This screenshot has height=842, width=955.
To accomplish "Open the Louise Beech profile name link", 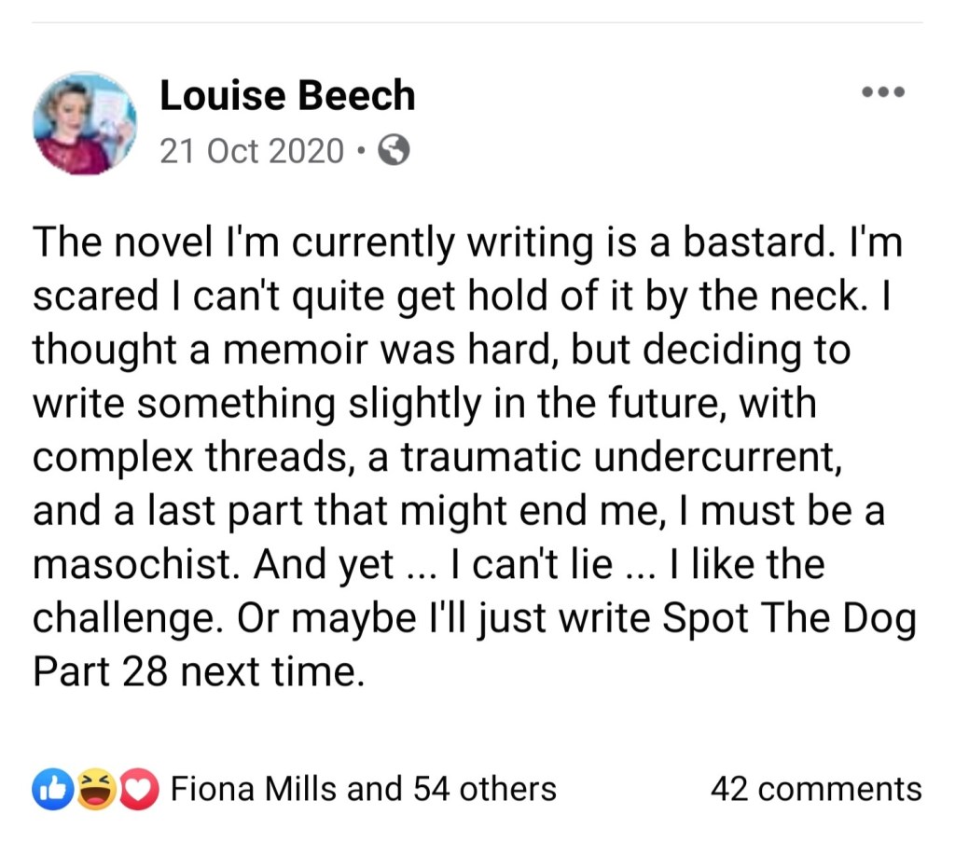I will 287,95.
